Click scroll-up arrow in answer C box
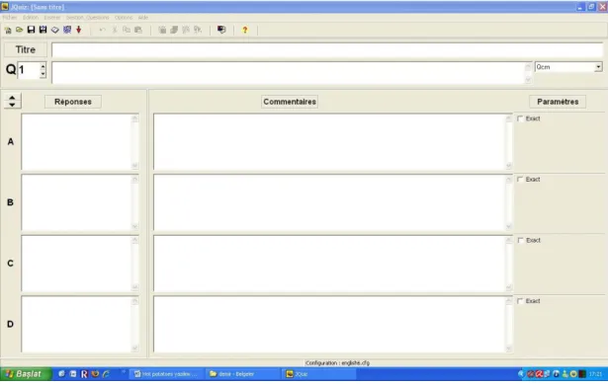This screenshot has height=384, width=608. click(134, 240)
